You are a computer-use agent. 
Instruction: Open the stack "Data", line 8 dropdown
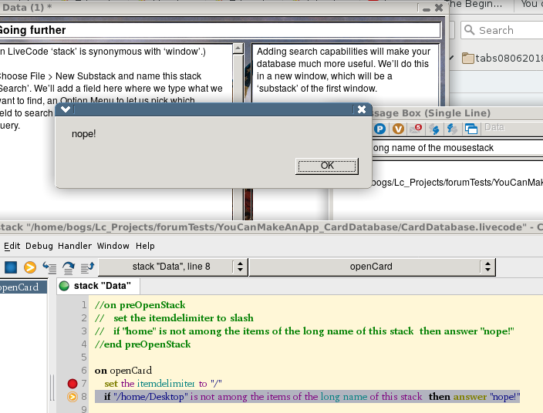(240, 267)
